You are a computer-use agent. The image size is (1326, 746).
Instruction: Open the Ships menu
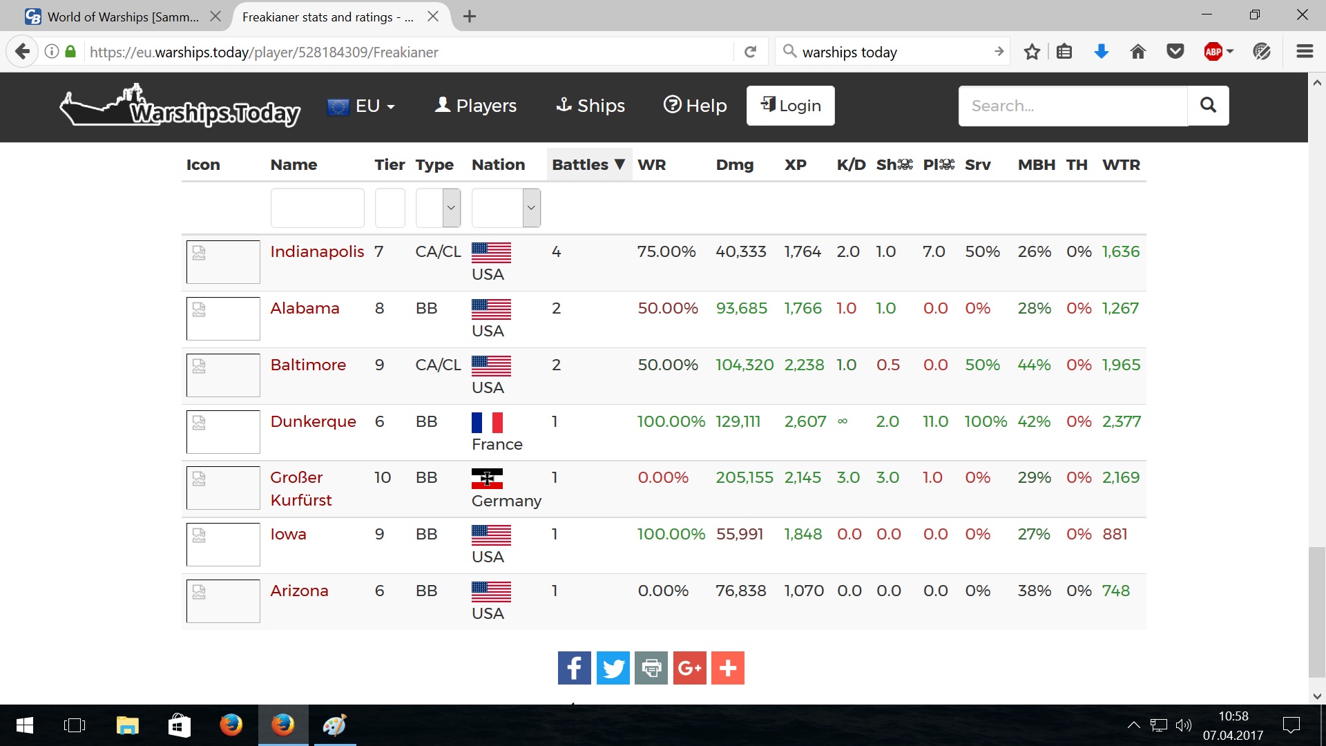(590, 106)
